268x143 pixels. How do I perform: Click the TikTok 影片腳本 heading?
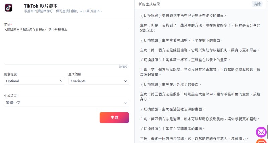(41, 6)
